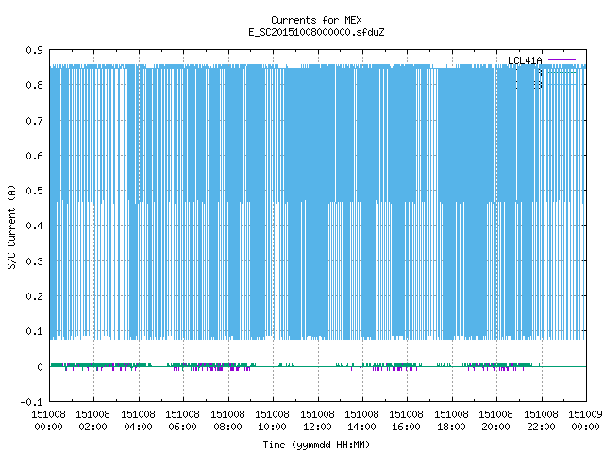Click the y-axis tick value "0.2"
This screenshot has height=453, width=604.
pyautogui.click(x=34, y=296)
